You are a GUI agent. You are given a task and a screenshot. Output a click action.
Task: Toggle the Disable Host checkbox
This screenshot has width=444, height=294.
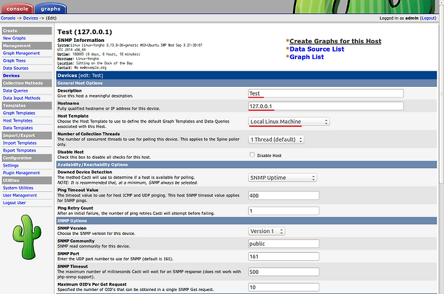pyautogui.click(x=252, y=154)
